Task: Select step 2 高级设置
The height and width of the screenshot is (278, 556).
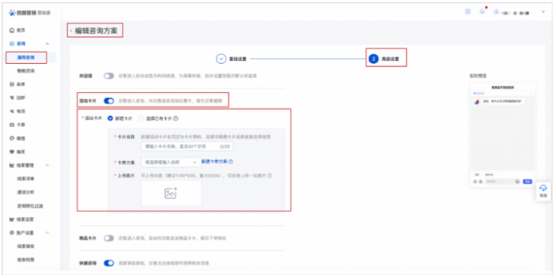Action: (x=386, y=59)
